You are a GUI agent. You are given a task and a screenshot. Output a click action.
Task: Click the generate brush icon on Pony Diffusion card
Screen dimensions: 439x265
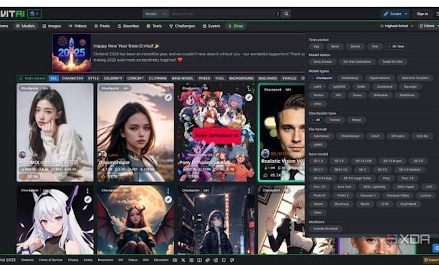click(249, 97)
